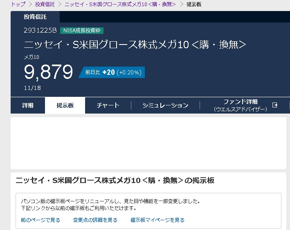Open ファンド詳細 (ウエルスアドバイザー) tab
290x230 pixels.
tap(241, 105)
